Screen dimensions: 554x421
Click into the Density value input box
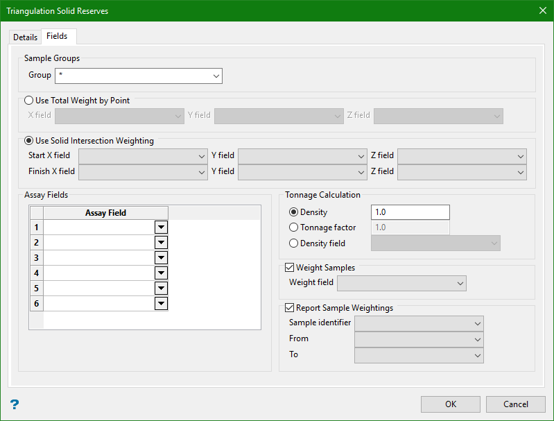coord(410,212)
